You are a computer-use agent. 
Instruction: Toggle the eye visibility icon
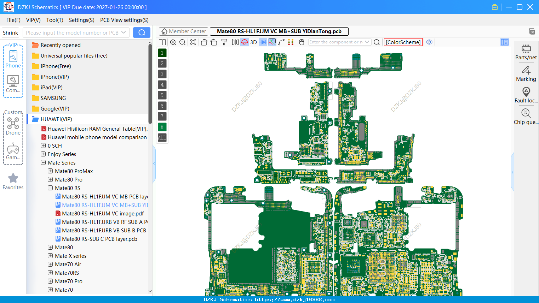point(429,42)
